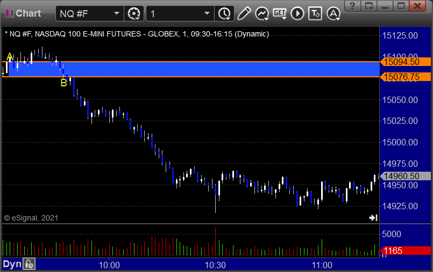This screenshot has width=433, height=272.
Task: Open the studies chart-line icon
Action: coord(262,13)
